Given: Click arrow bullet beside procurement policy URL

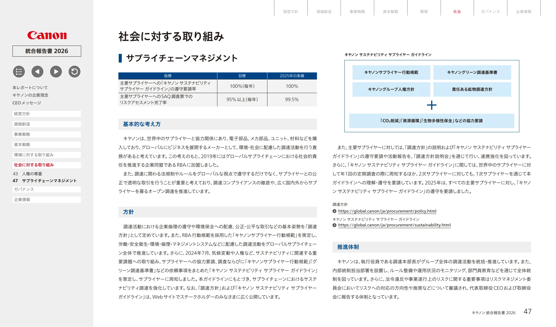Looking at the screenshot, I should pyautogui.click(x=334, y=211).
